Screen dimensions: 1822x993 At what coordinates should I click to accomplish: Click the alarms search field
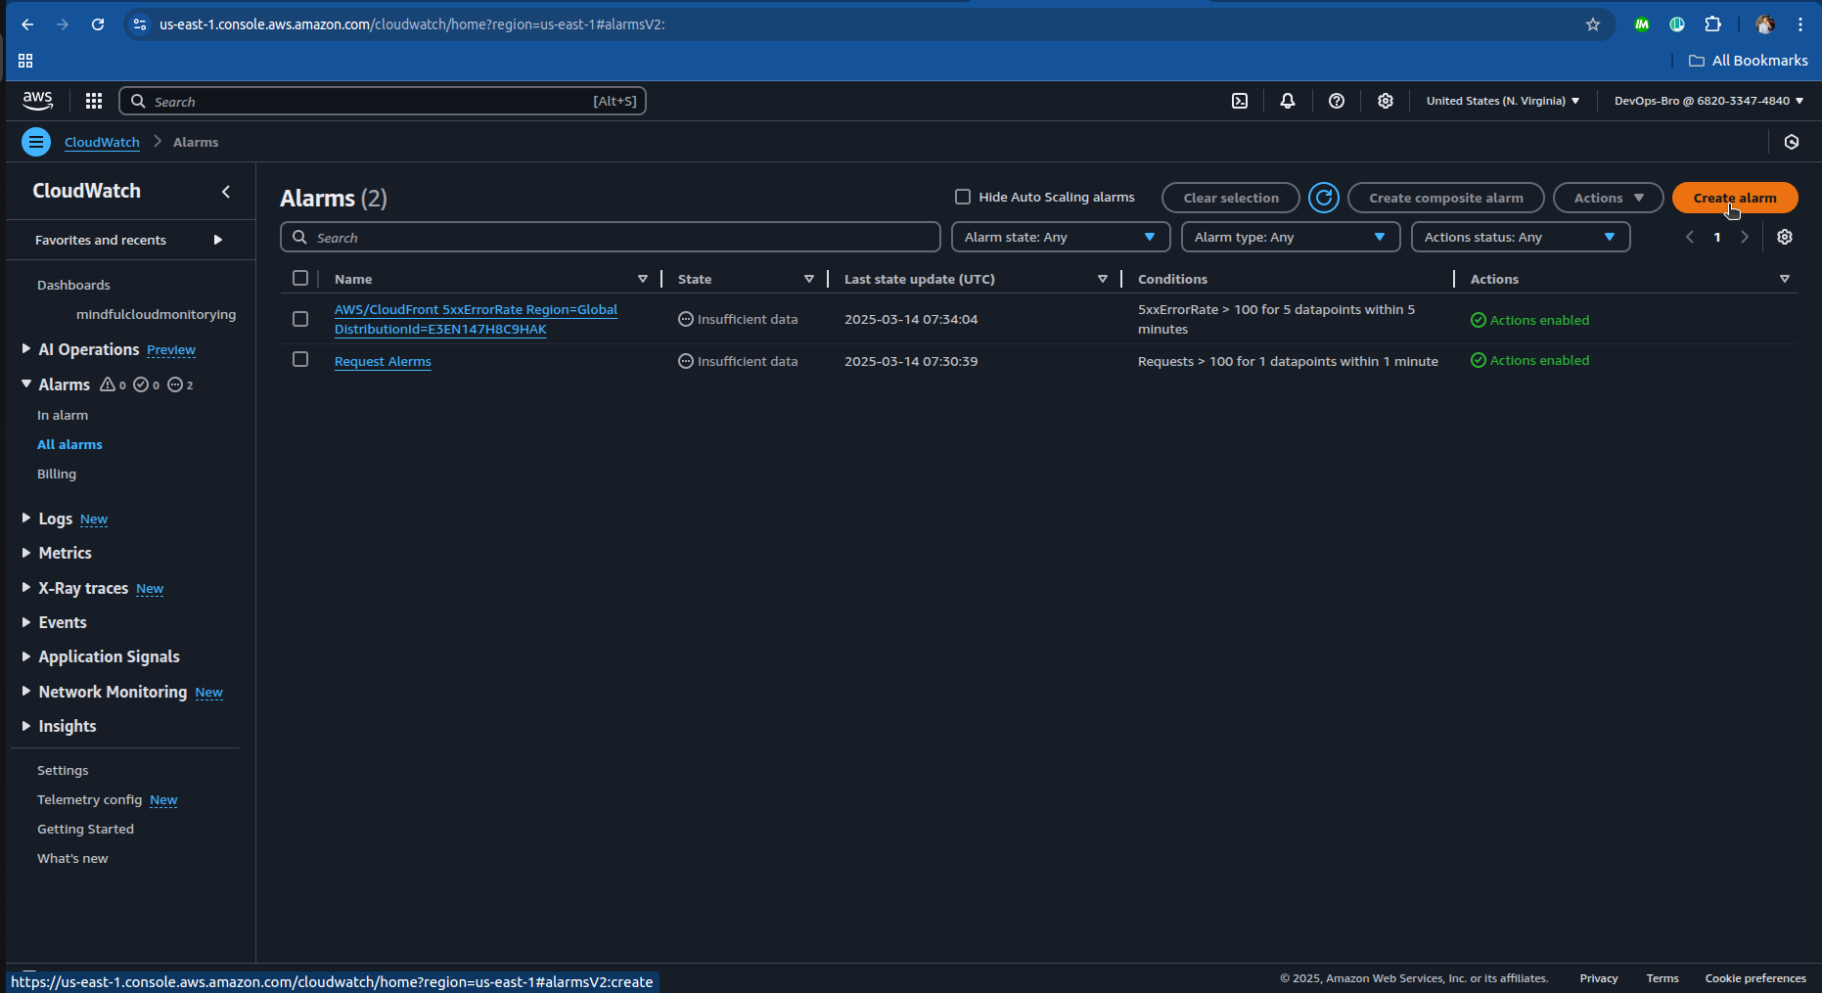[x=611, y=237]
